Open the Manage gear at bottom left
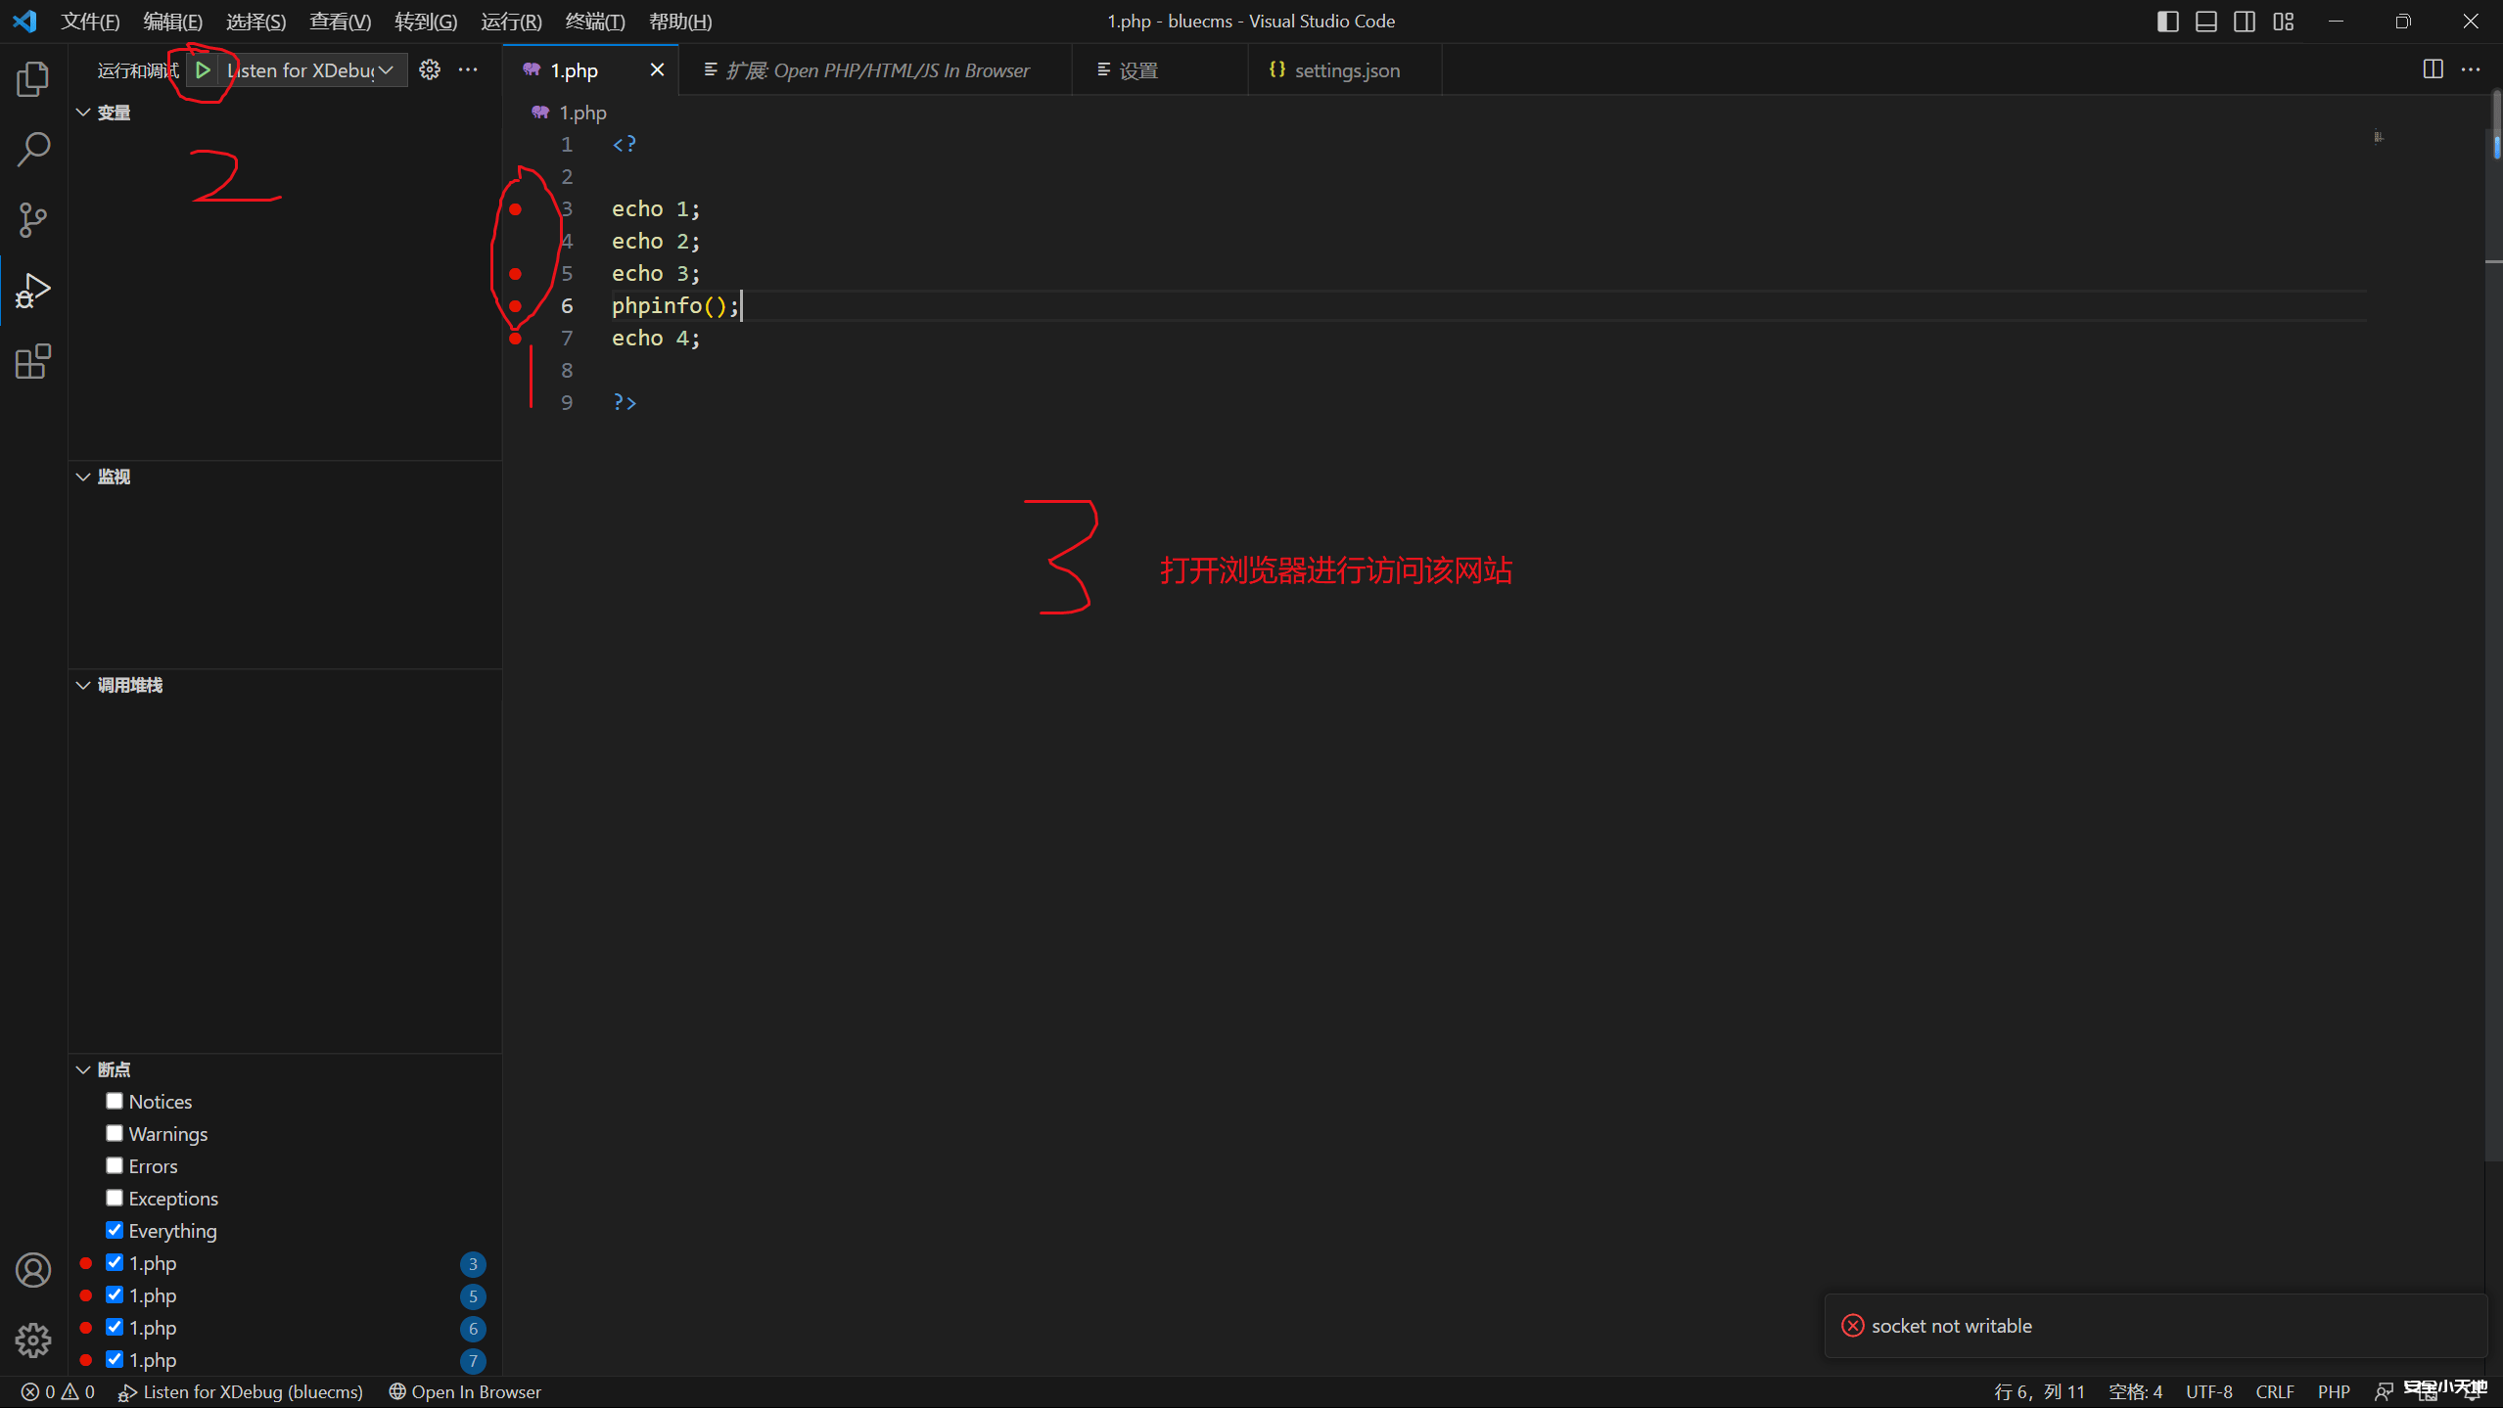 [32, 1340]
